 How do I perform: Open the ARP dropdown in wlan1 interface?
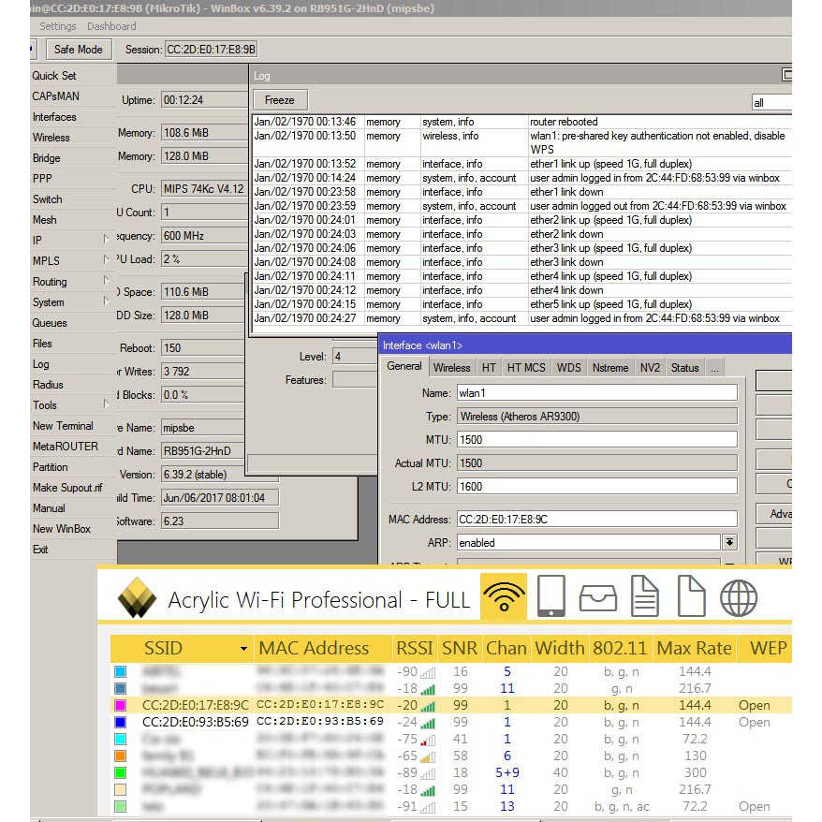click(x=729, y=542)
